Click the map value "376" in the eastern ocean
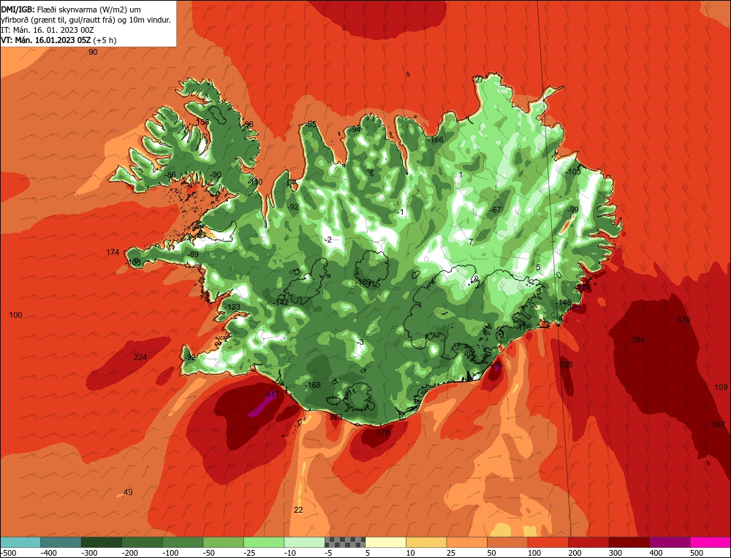This screenshot has height=558, width=731. pos(683,320)
